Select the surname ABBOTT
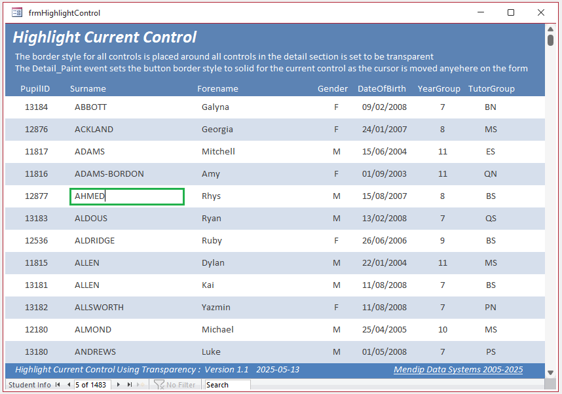Viewport: 562px width, 394px height. coord(90,107)
